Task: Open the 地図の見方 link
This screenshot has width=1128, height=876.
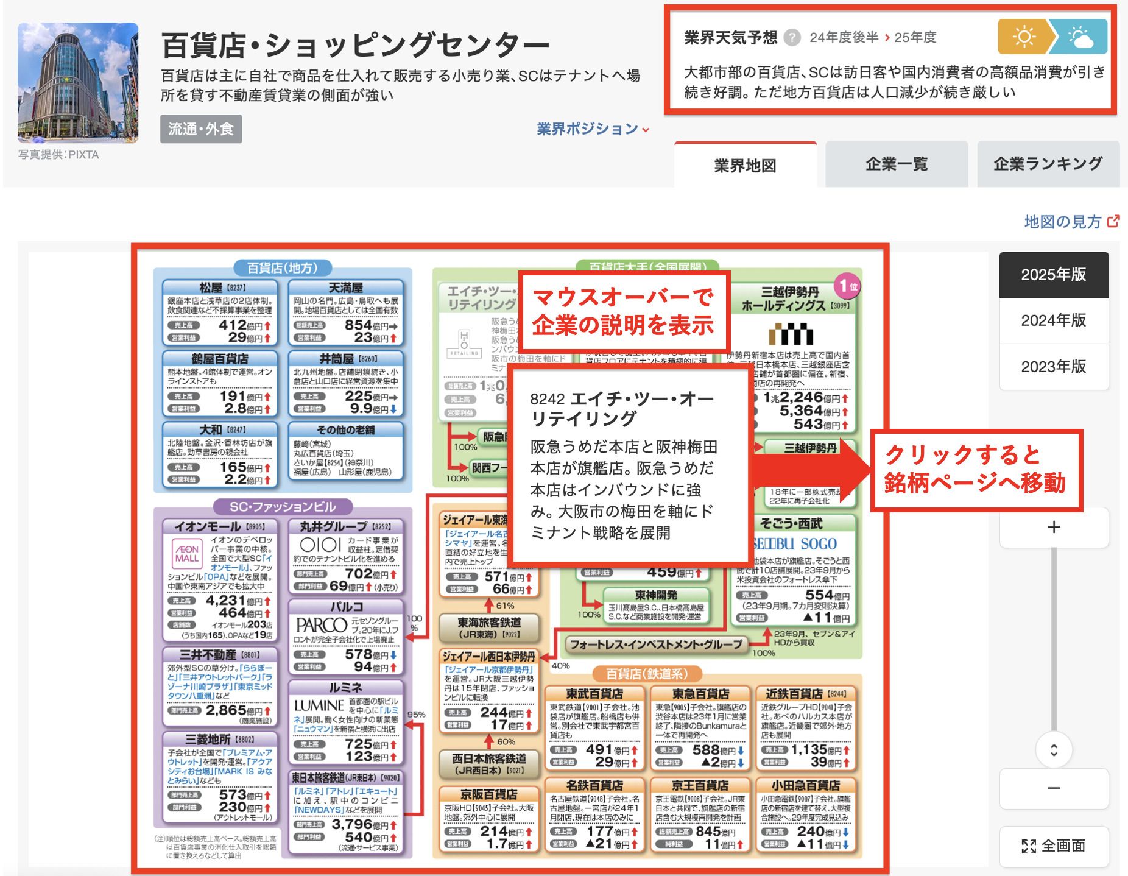Action: pos(1063,222)
